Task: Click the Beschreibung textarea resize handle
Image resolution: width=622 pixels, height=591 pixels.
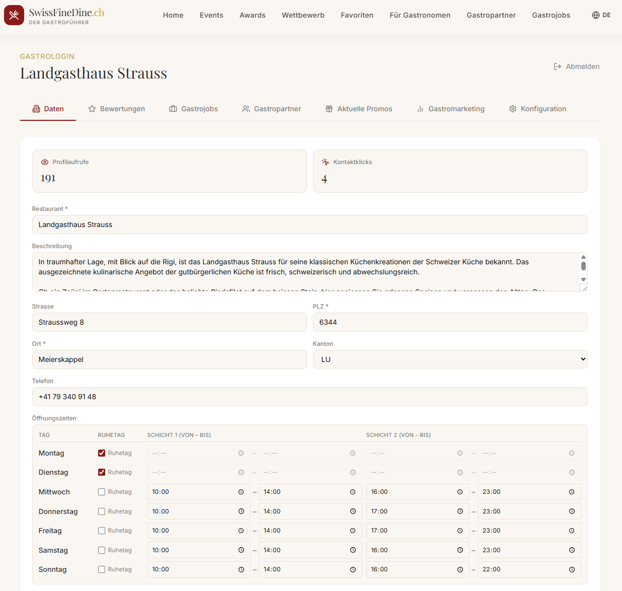Action: [584, 287]
